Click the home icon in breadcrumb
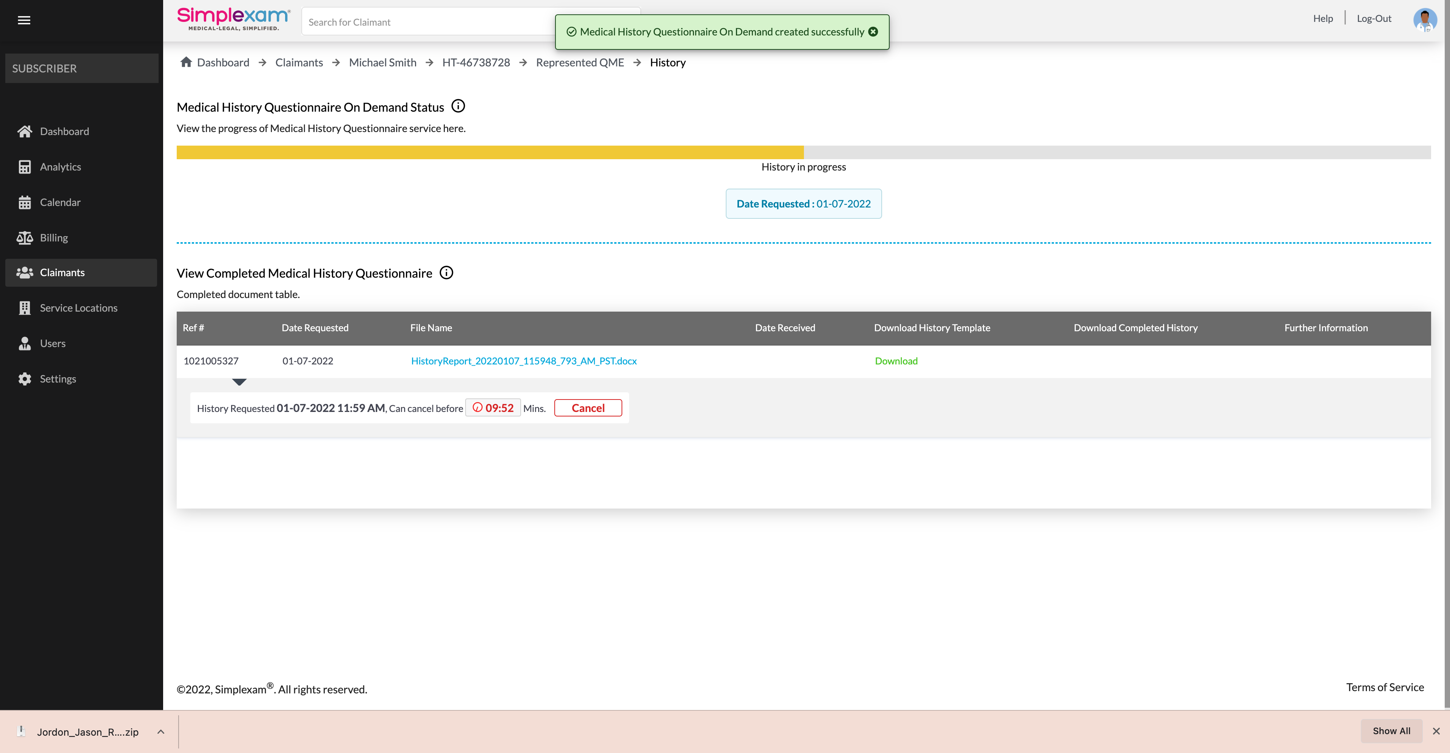 [186, 62]
